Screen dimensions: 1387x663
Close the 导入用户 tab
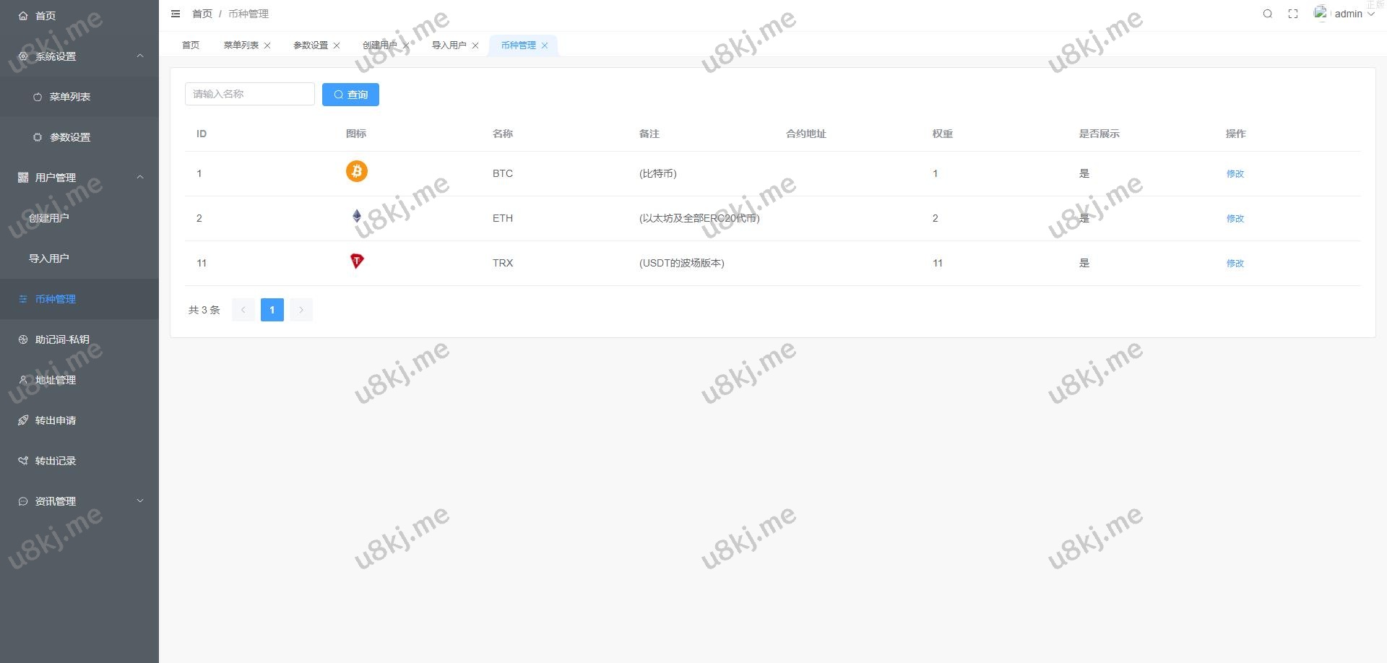475,45
